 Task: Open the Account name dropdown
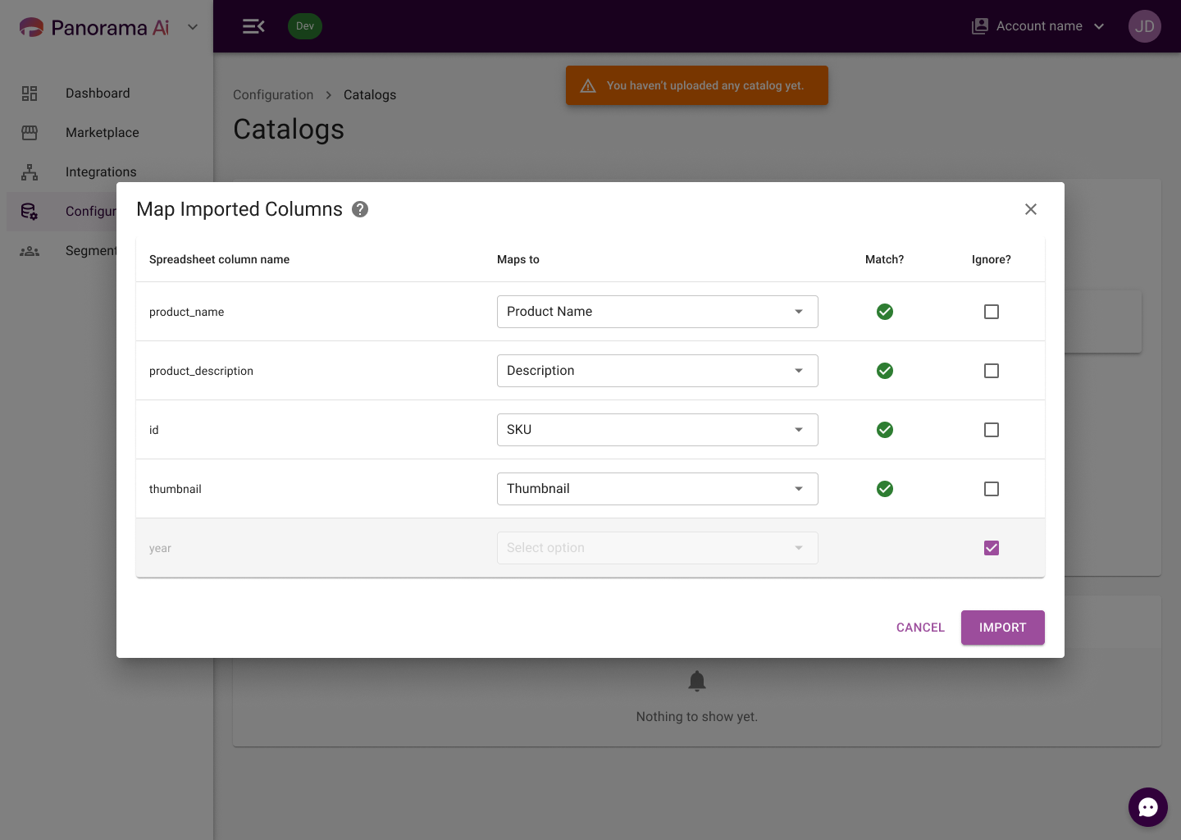1038,26
